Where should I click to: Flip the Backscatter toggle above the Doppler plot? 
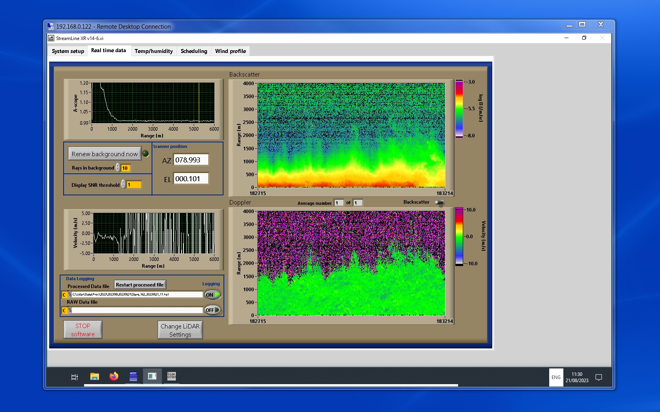(x=440, y=202)
